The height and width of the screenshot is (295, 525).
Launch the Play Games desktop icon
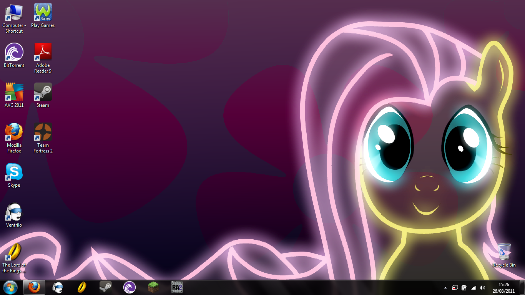(43, 15)
